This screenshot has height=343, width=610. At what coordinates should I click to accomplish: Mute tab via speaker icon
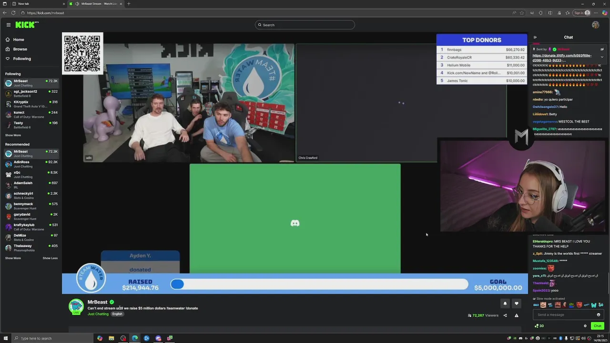tap(77, 4)
